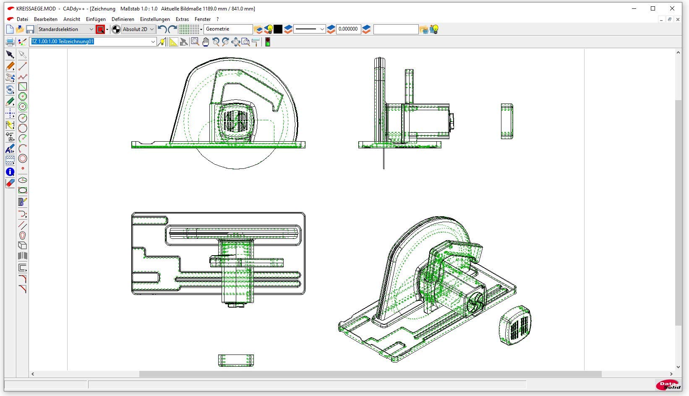Click the empty group name field

pos(396,29)
